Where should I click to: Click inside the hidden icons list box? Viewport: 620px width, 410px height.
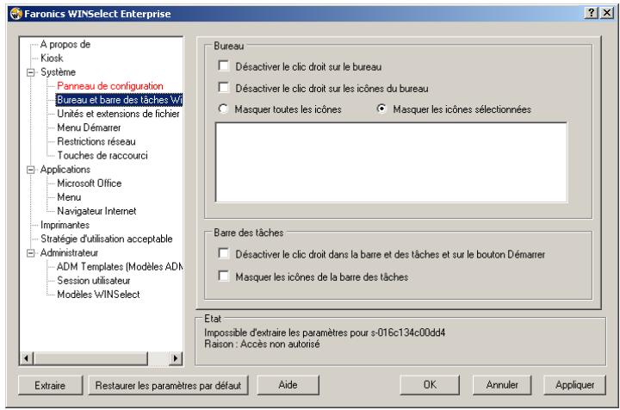click(391, 163)
